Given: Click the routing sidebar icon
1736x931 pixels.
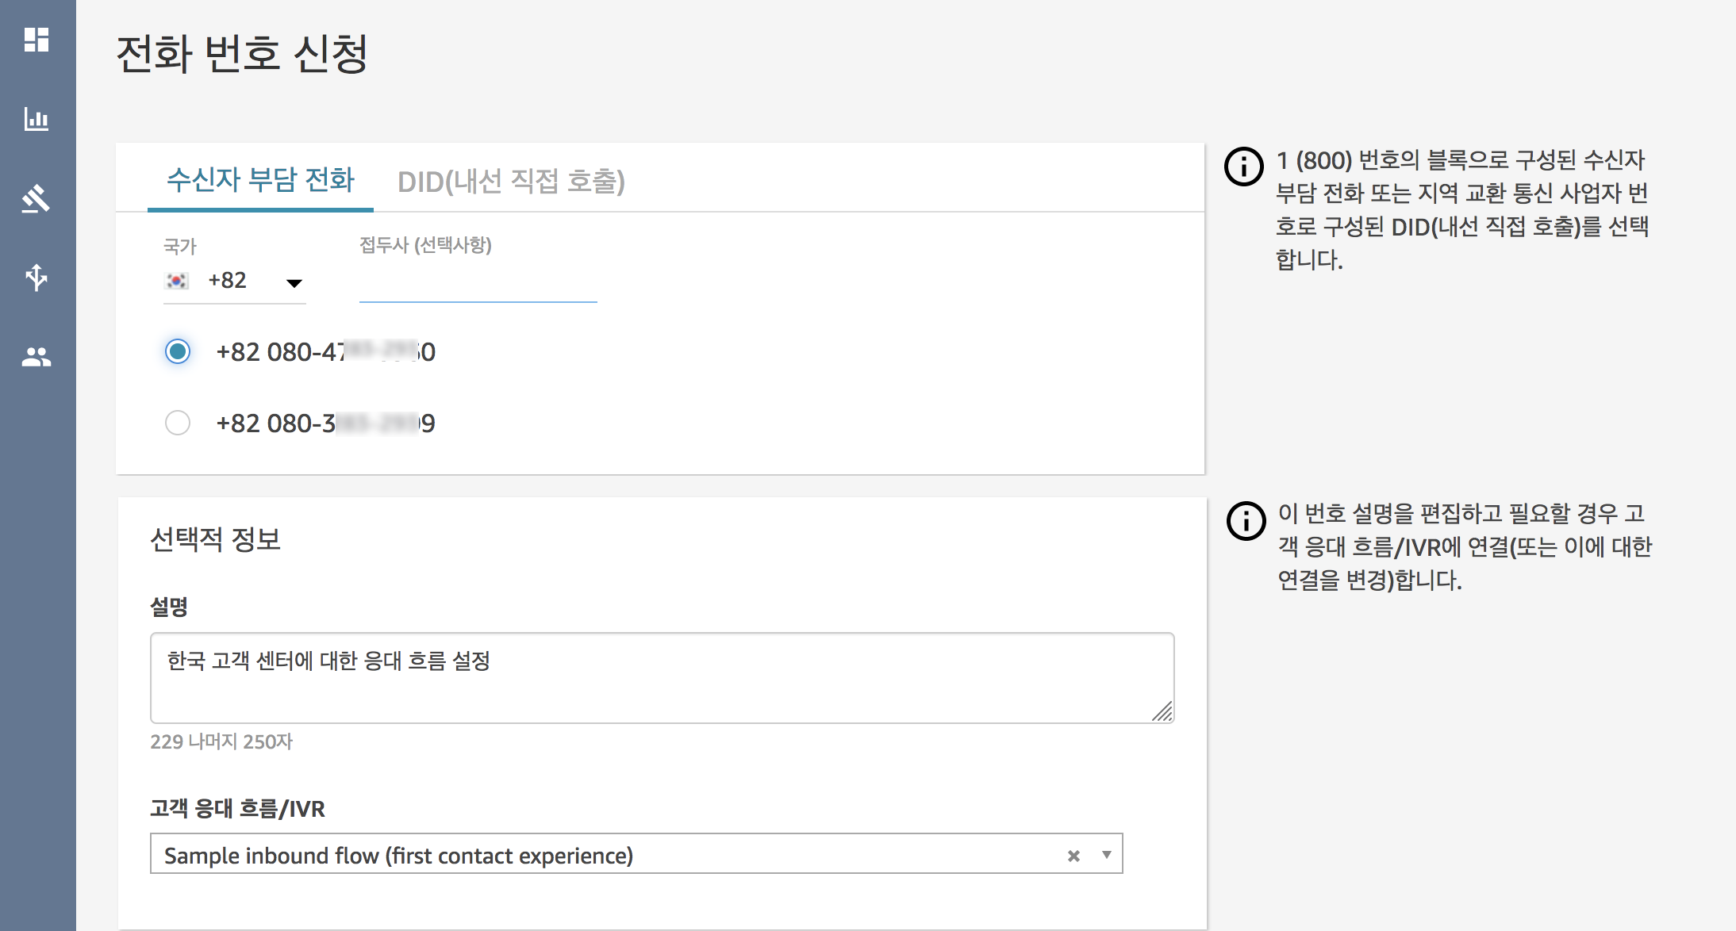Looking at the screenshot, I should click(36, 198).
